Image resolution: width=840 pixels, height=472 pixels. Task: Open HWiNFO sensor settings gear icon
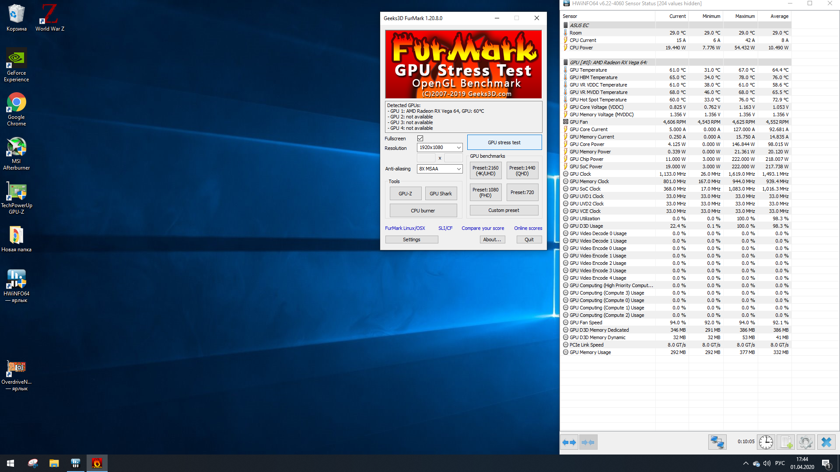pyautogui.click(x=805, y=442)
